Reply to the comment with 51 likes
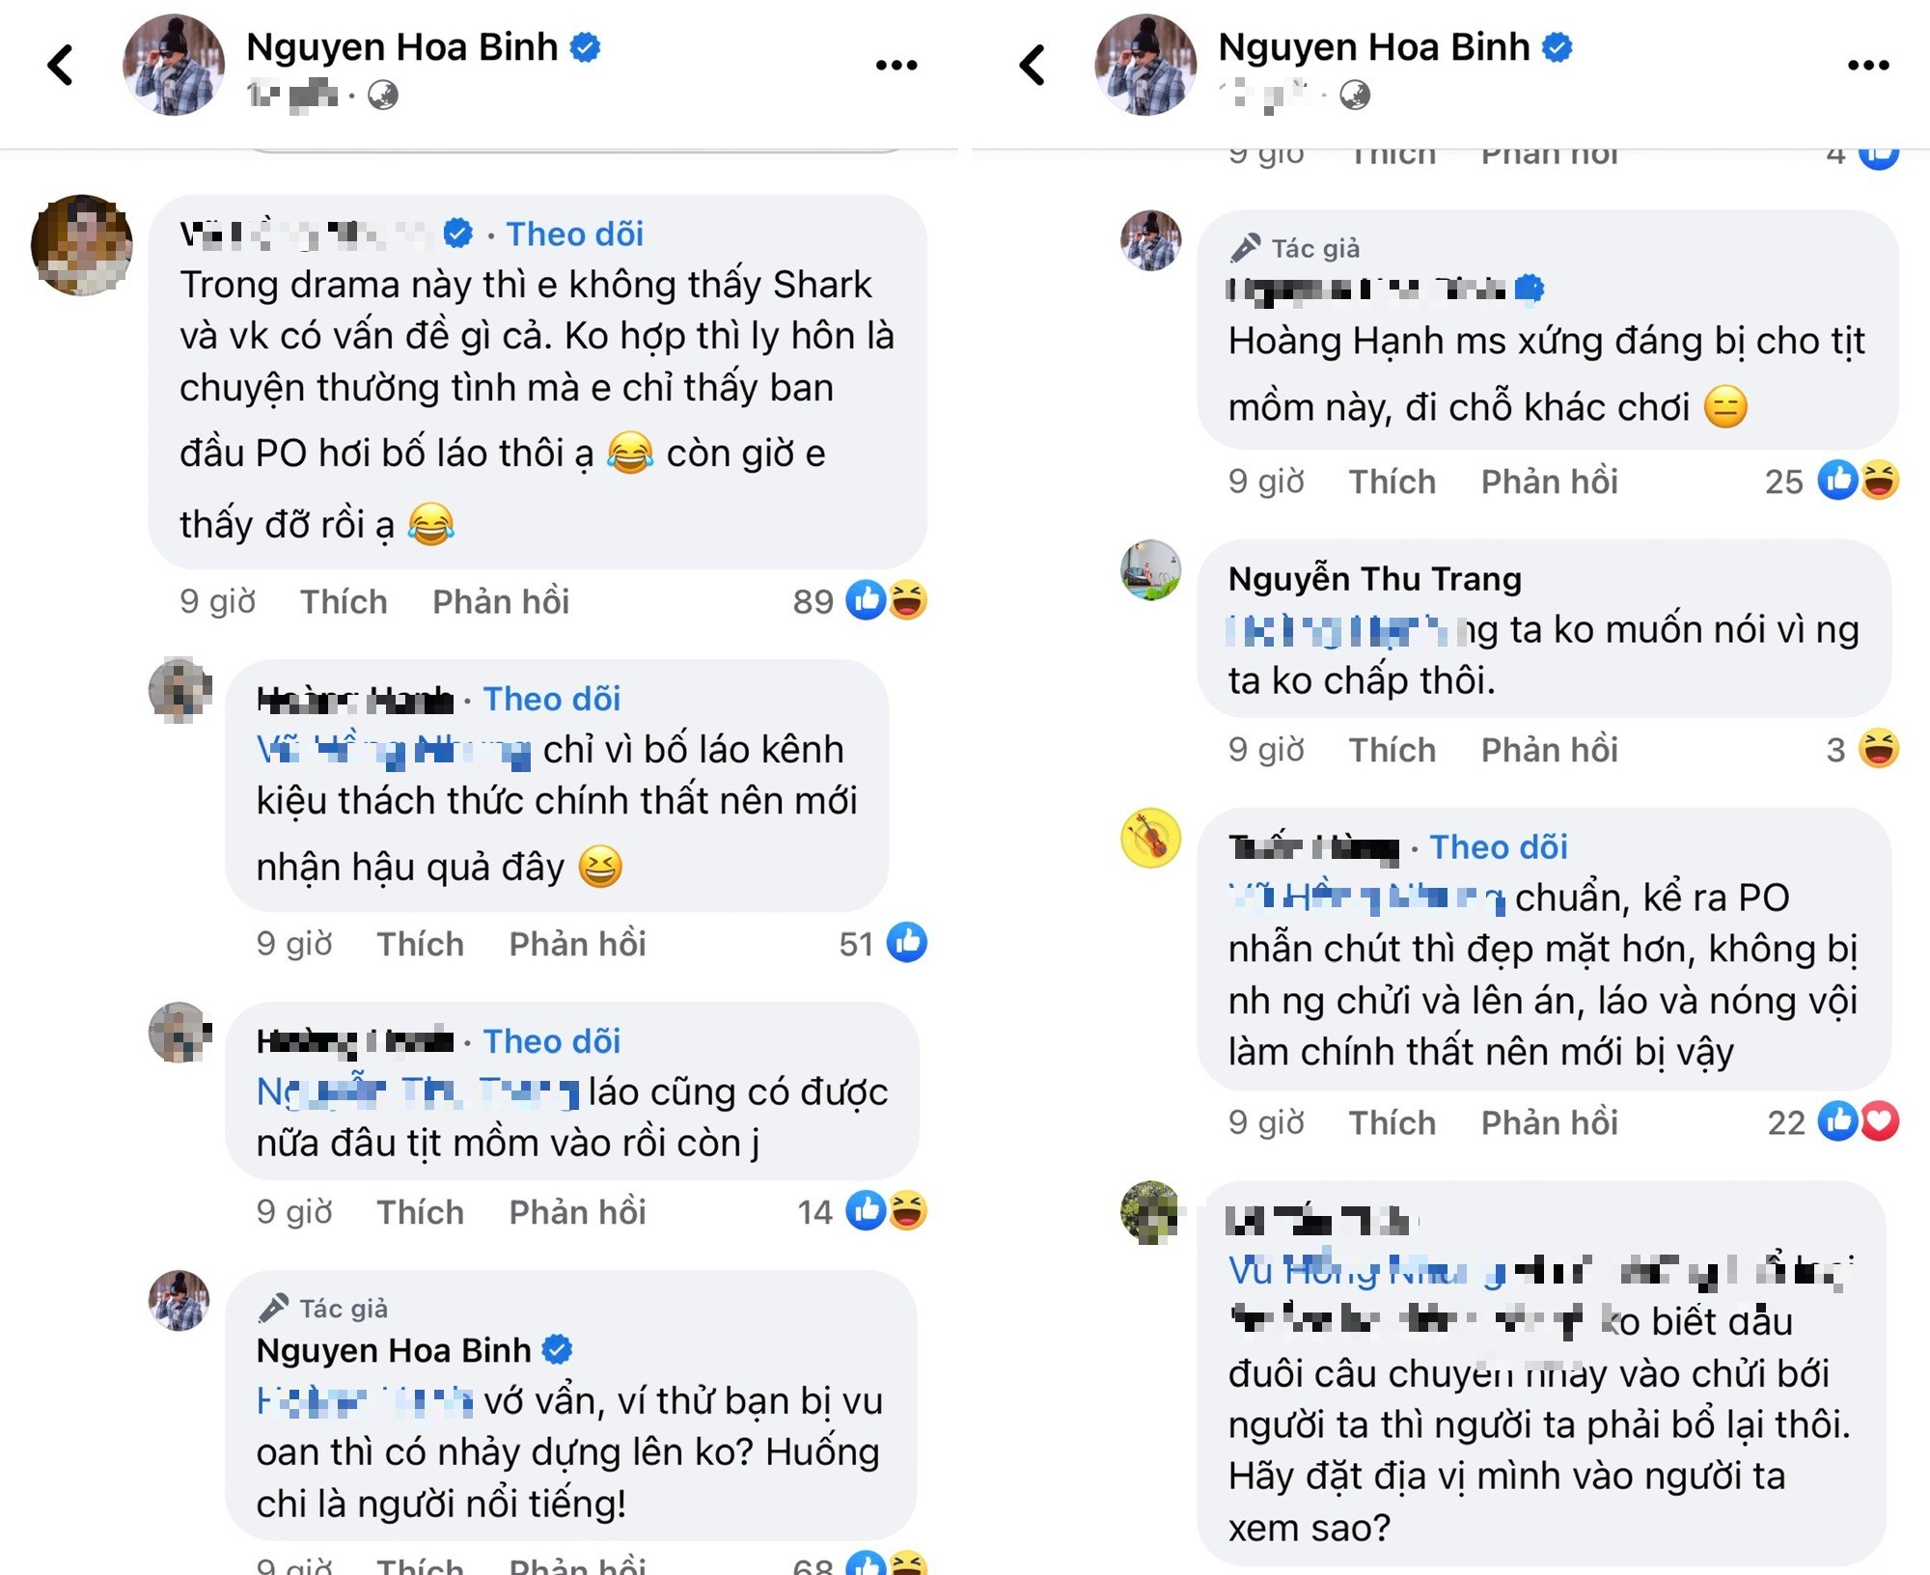1930x1575 pixels. (577, 944)
